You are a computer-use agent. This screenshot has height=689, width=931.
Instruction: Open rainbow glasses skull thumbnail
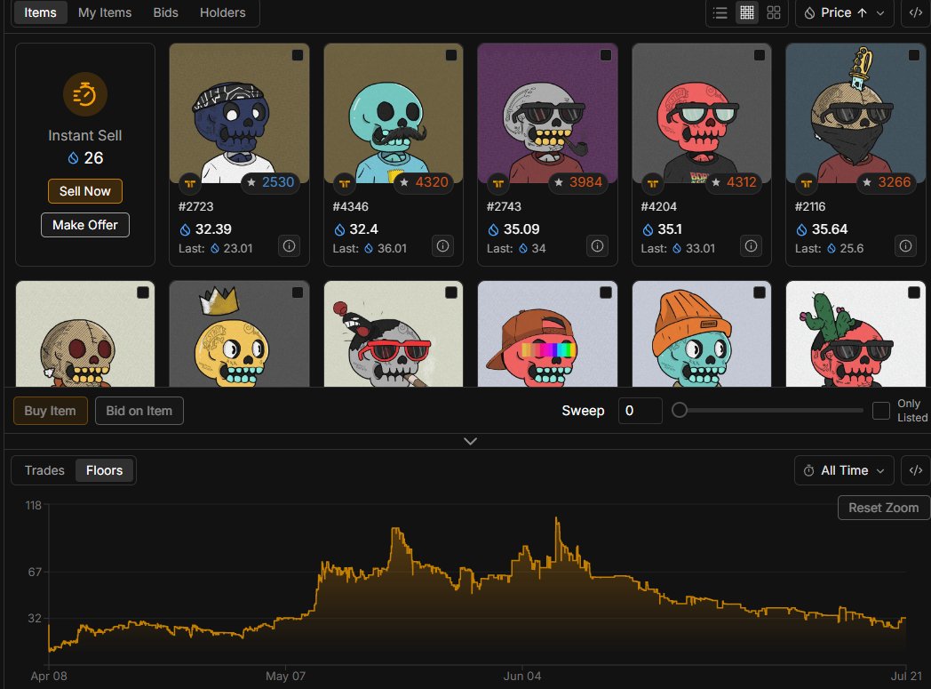click(547, 333)
